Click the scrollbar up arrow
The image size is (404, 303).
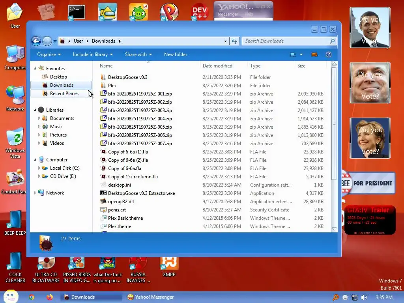pos(334,64)
